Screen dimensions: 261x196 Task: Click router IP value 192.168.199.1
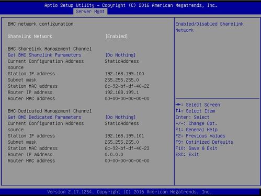[122, 92]
